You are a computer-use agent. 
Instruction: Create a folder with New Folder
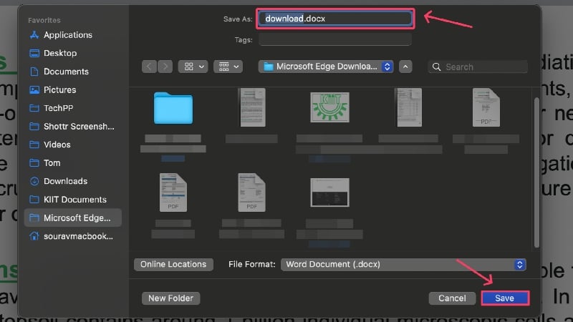pos(170,298)
